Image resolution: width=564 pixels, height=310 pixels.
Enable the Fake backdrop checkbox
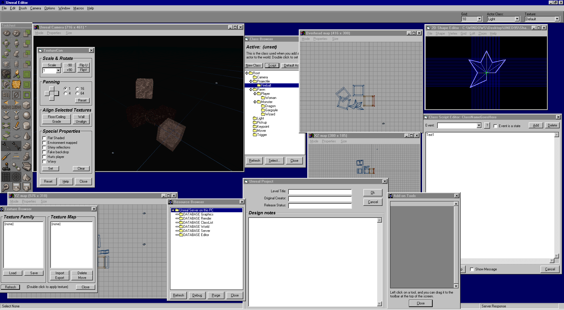click(44, 152)
